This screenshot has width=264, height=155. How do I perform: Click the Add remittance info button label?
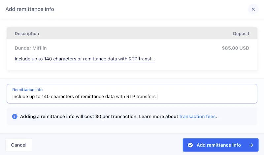pos(218,145)
